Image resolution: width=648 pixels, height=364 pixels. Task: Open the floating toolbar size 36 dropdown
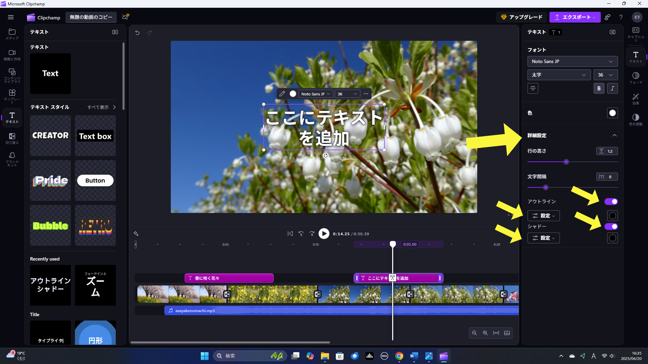click(x=347, y=94)
